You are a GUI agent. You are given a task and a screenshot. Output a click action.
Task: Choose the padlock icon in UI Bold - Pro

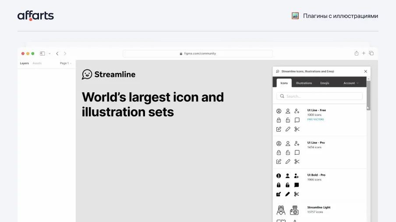(279, 185)
